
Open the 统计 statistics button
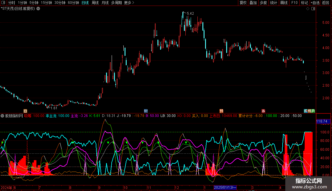click(x=274, y=3)
